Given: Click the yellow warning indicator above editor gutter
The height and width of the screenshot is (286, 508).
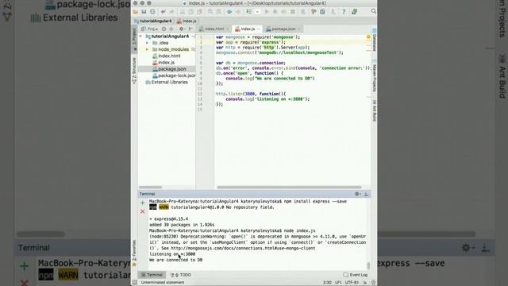Looking at the screenshot, I should [x=368, y=37].
